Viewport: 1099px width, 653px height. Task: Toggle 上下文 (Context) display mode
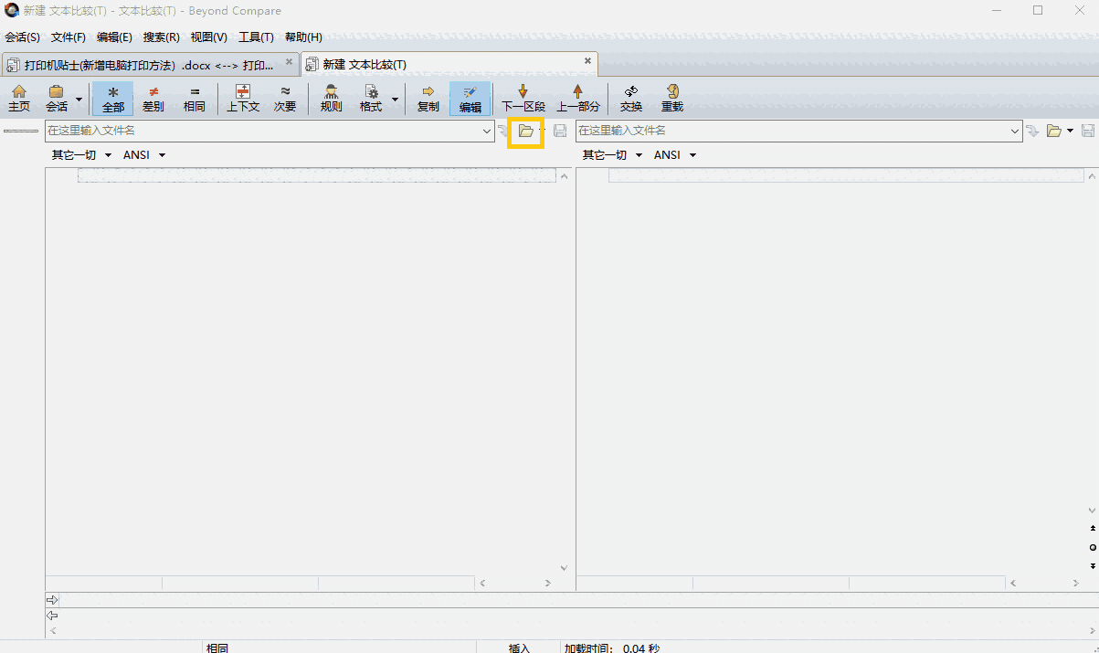click(243, 98)
